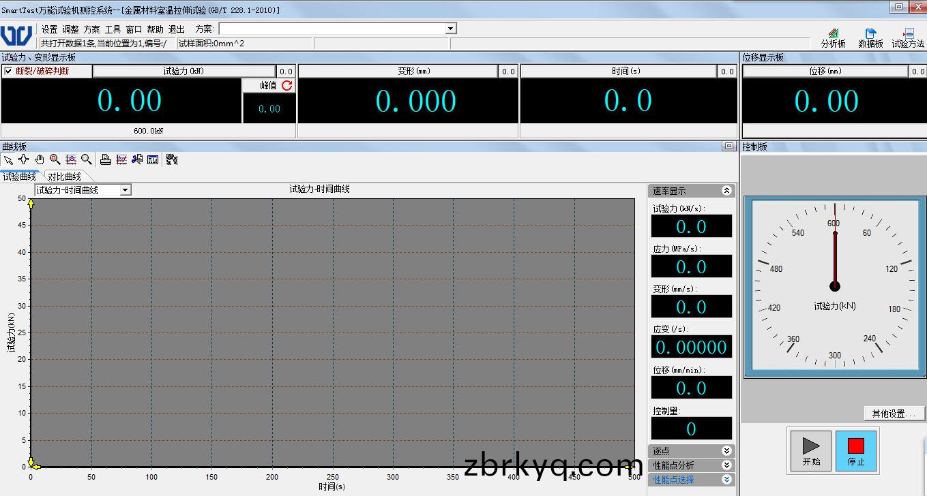Click the 应变(/s) rate value 0.00000
This screenshot has height=496, width=927.
click(x=691, y=347)
